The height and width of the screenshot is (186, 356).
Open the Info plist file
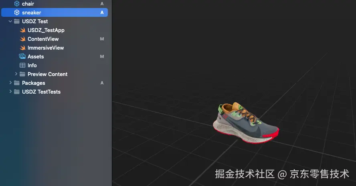tap(32, 66)
